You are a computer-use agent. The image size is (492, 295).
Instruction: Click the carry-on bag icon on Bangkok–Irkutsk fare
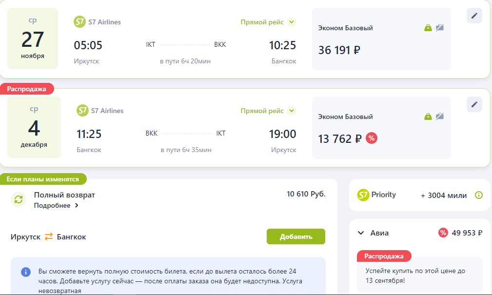point(428,117)
